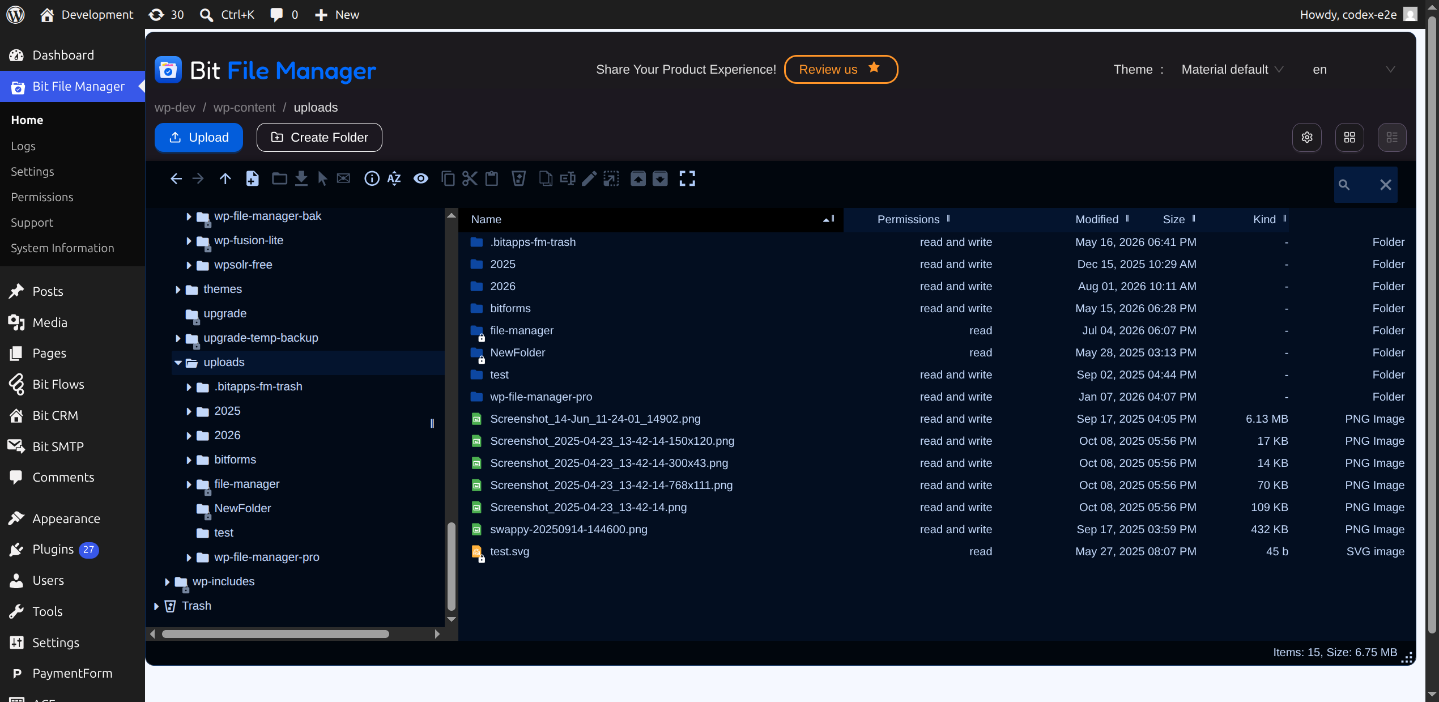Select NewFolder in the directory tree

pos(242,509)
